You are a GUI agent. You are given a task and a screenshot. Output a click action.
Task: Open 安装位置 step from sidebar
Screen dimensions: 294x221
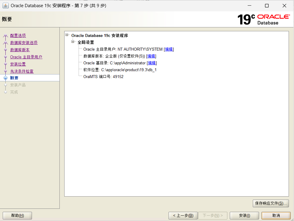18,64
